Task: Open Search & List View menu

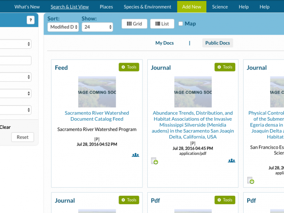Action: tap(70, 7)
